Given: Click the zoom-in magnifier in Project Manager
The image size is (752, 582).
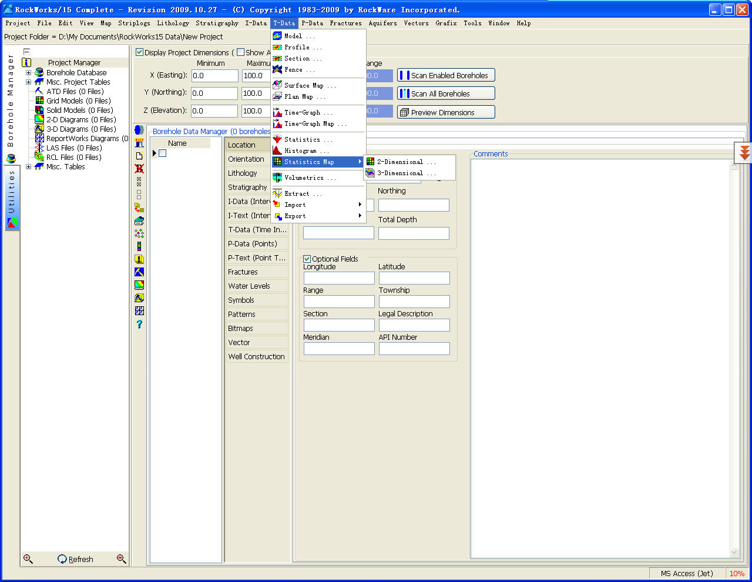Looking at the screenshot, I should click(28, 558).
